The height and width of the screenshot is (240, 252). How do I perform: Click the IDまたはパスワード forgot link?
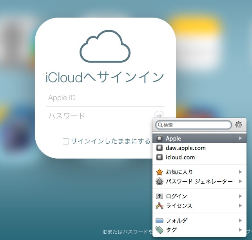[127, 231]
